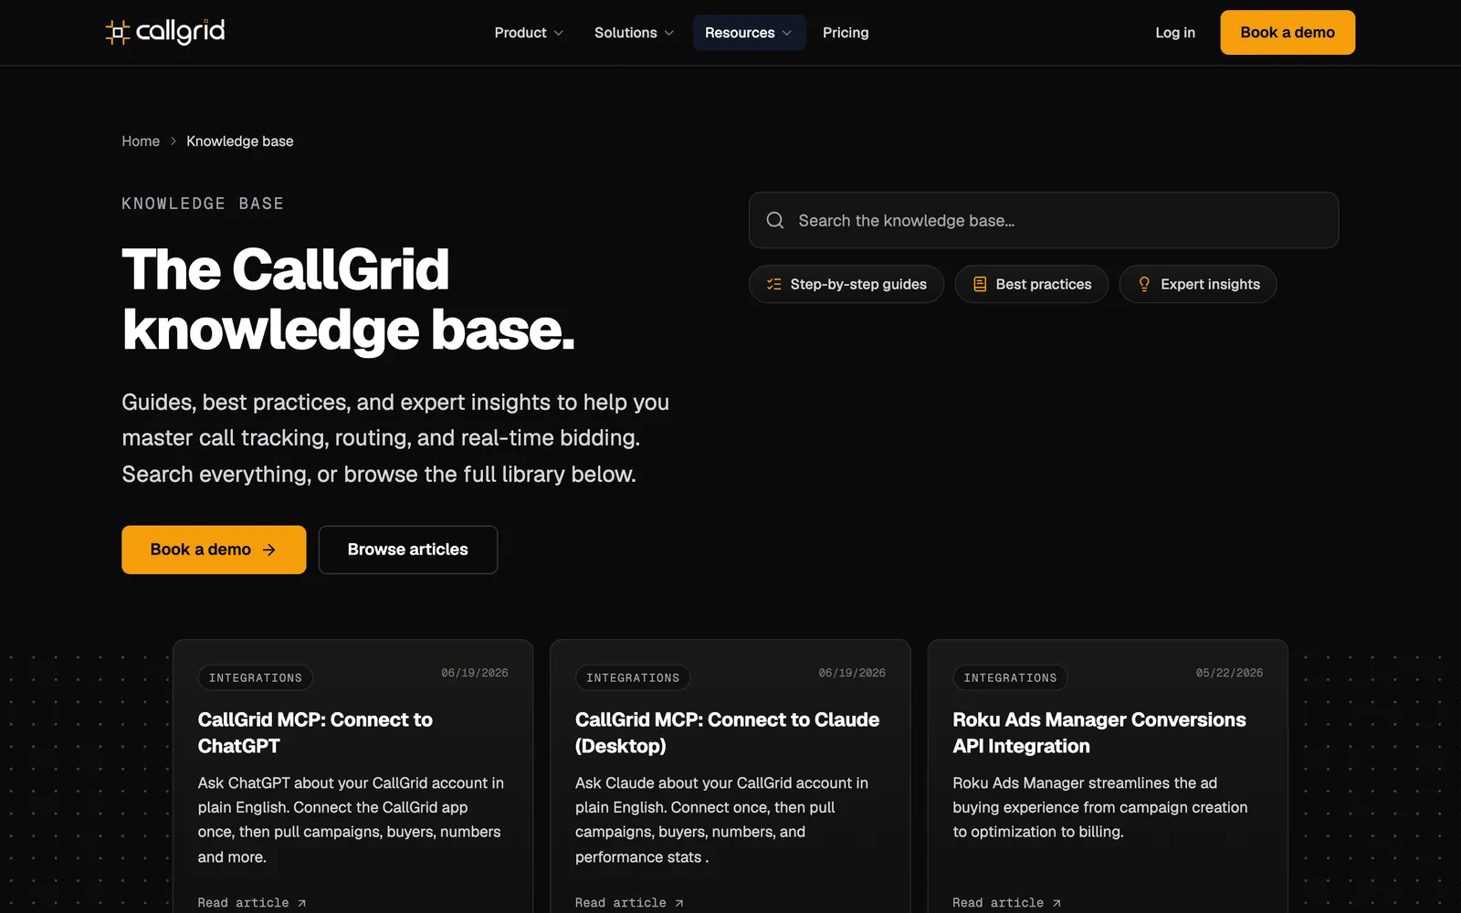Click the KNOWLEDGE BASE eyebrow label
Viewport: 1461px width, 913px height.
(x=203, y=204)
